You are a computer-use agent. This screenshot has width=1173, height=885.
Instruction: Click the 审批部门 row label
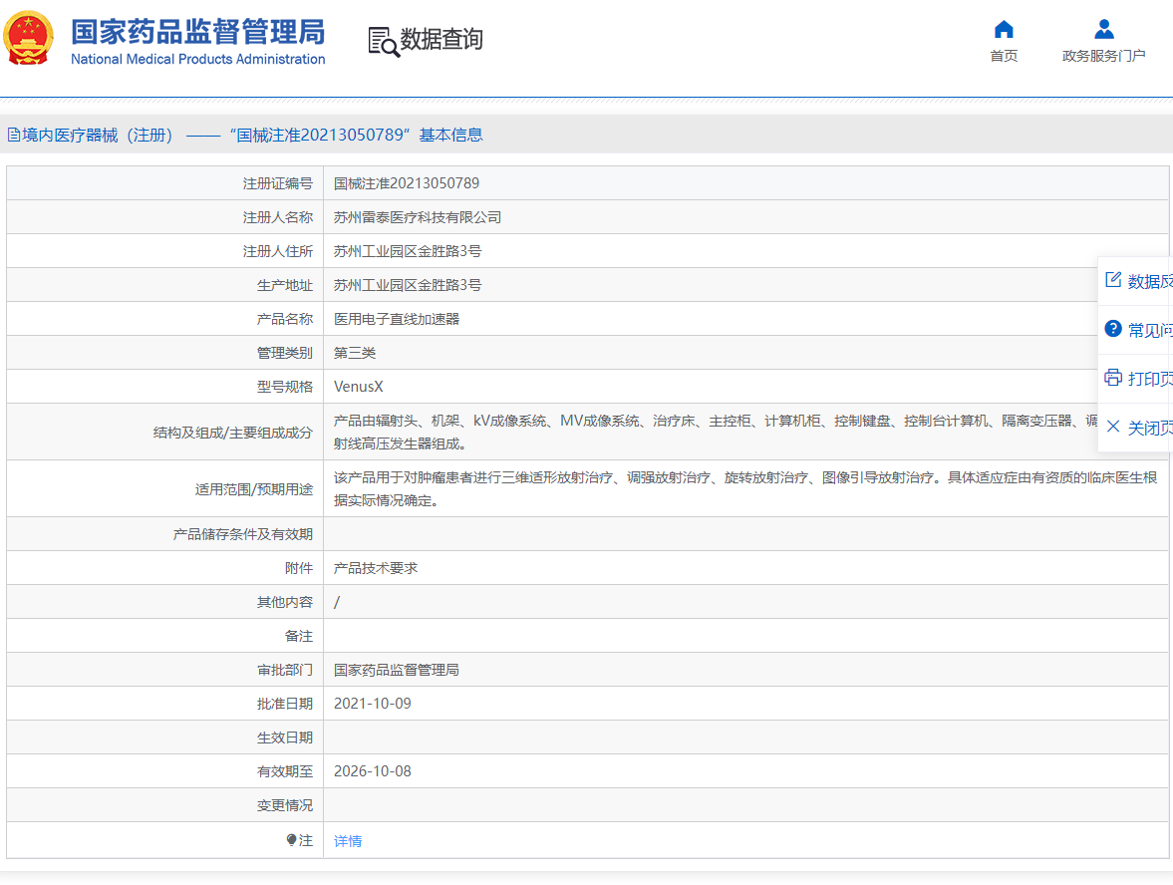285,670
